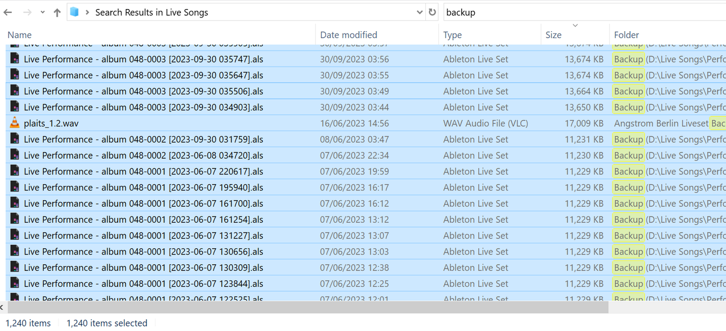726x331 pixels.
Task: Sort by the Date modified column header
Action: [x=348, y=35]
